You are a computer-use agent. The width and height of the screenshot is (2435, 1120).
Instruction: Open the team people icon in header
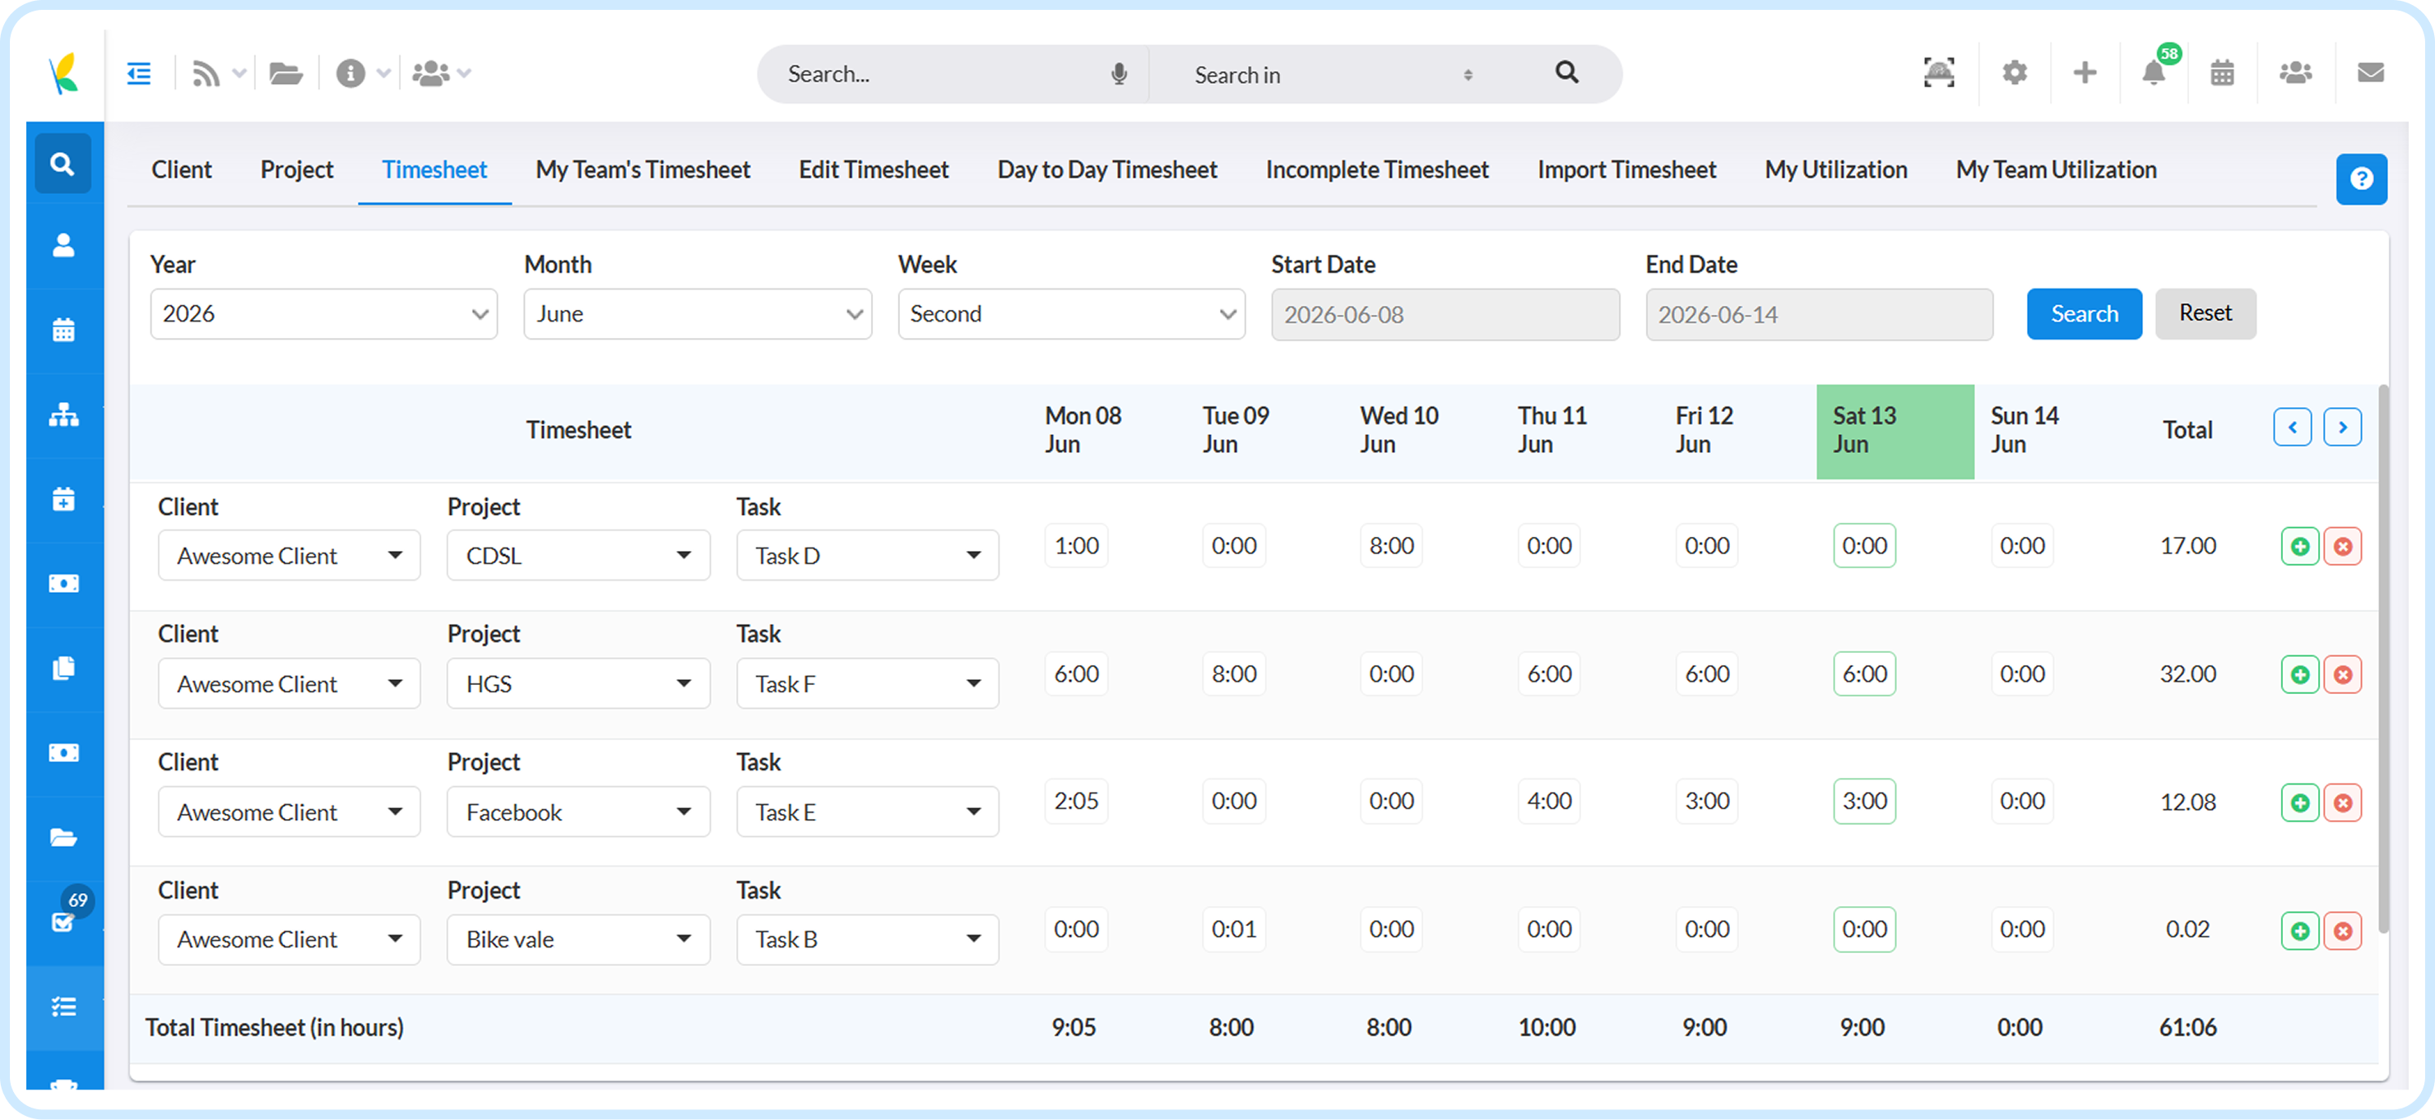[2295, 72]
